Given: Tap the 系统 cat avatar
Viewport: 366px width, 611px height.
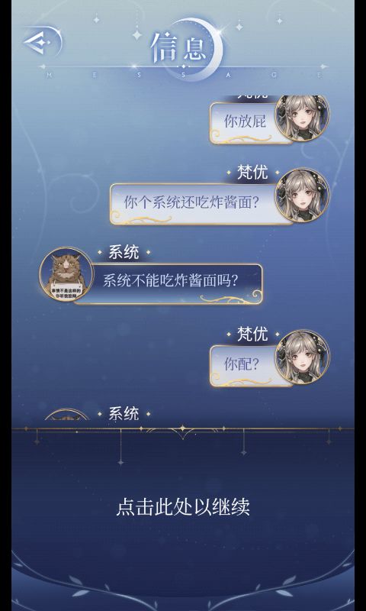Looking at the screenshot, I should pyautogui.click(x=66, y=274).
